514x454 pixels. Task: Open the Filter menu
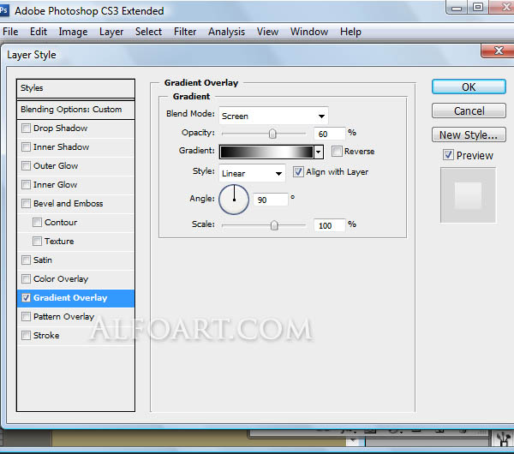[185, 32]
